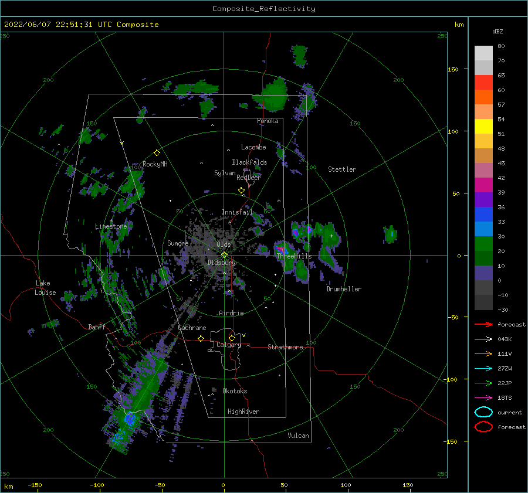528x493 pixels.
Task: Pick the bright green 30-20 dBZ band
Action: coord(483,244)
